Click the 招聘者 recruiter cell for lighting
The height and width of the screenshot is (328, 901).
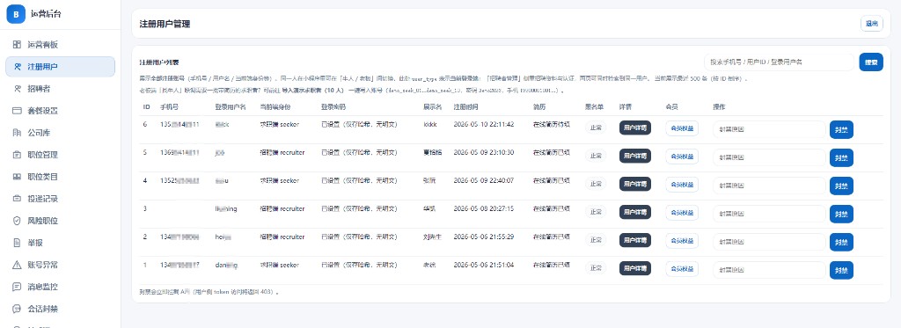pyautogui.click(x=282, y=208)
